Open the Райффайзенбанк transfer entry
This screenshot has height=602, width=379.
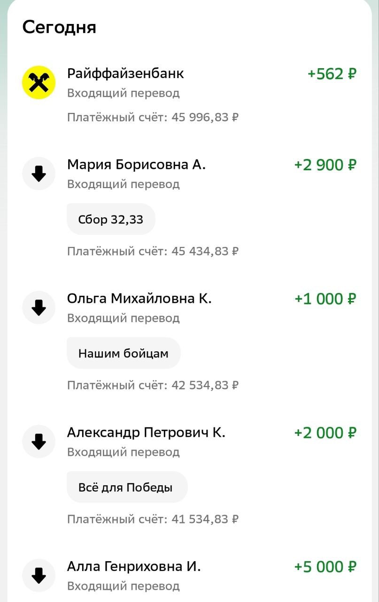[125, 74]
